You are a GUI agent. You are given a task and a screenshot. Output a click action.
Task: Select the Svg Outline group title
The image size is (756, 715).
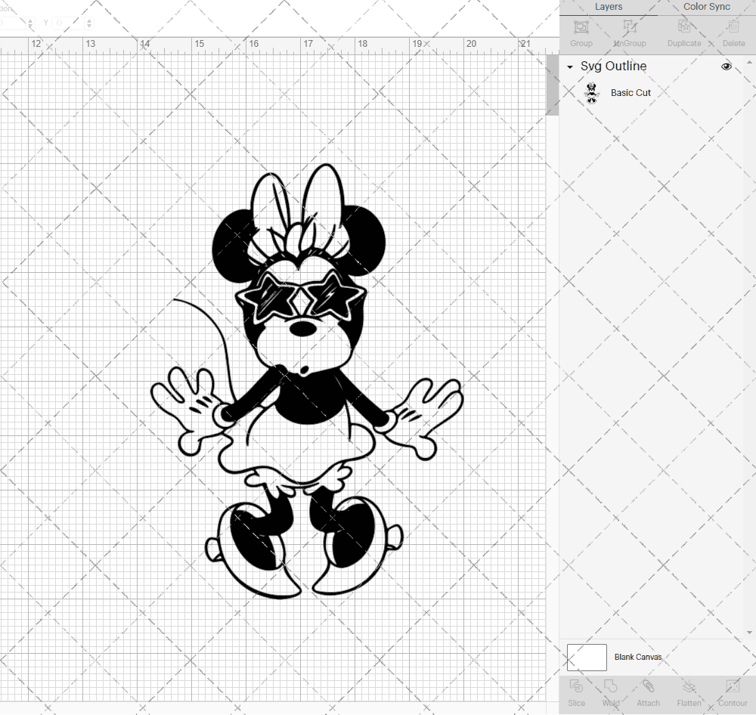click(613, 66)
